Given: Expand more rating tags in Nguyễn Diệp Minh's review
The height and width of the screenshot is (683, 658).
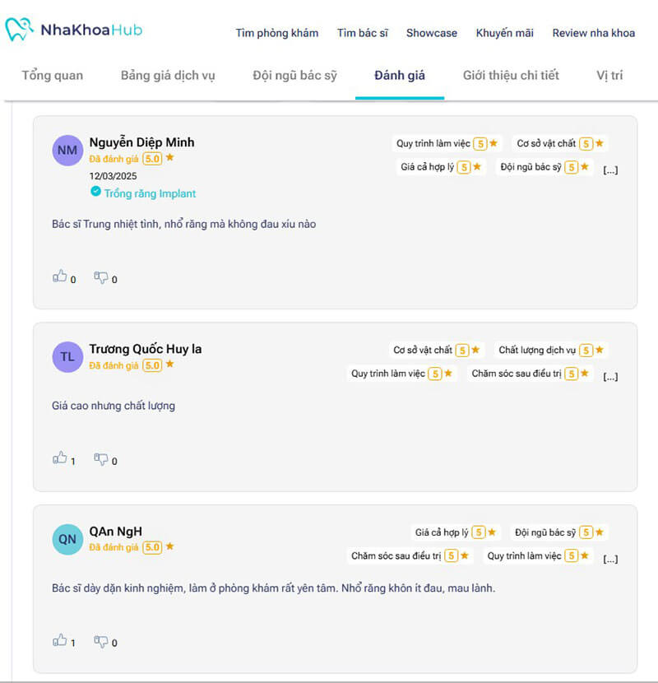Looking at the screenshot, I should coord(610,170).
